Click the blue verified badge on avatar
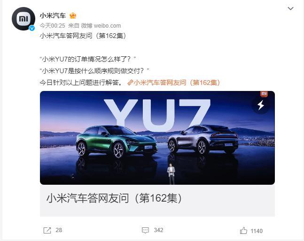The image size is (304, 241). pos(32,28)
